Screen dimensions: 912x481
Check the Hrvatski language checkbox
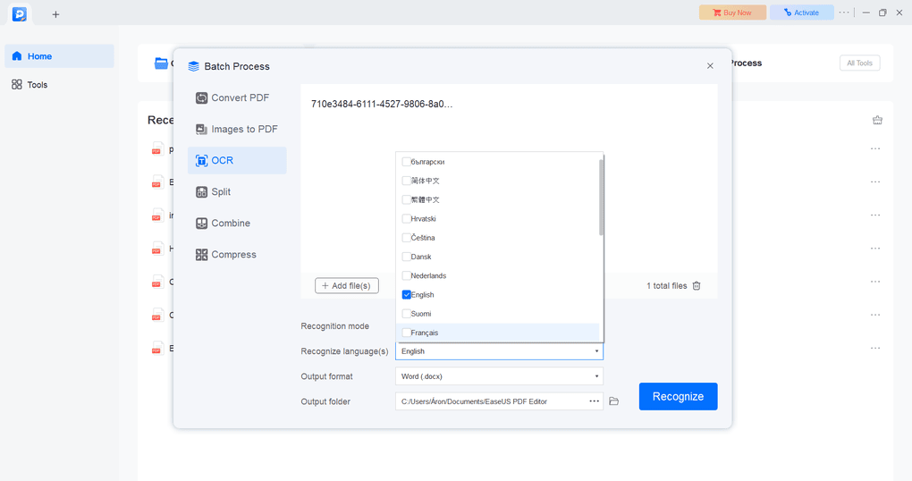click(406, 219)
